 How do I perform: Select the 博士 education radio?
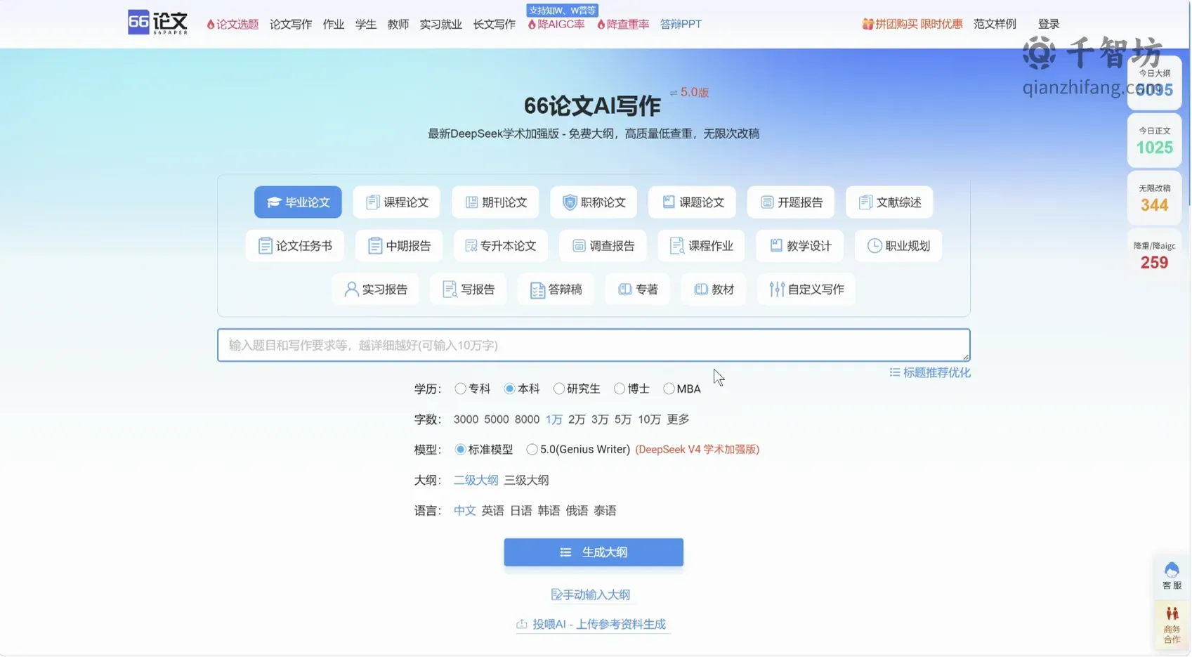tap(619, 389)
